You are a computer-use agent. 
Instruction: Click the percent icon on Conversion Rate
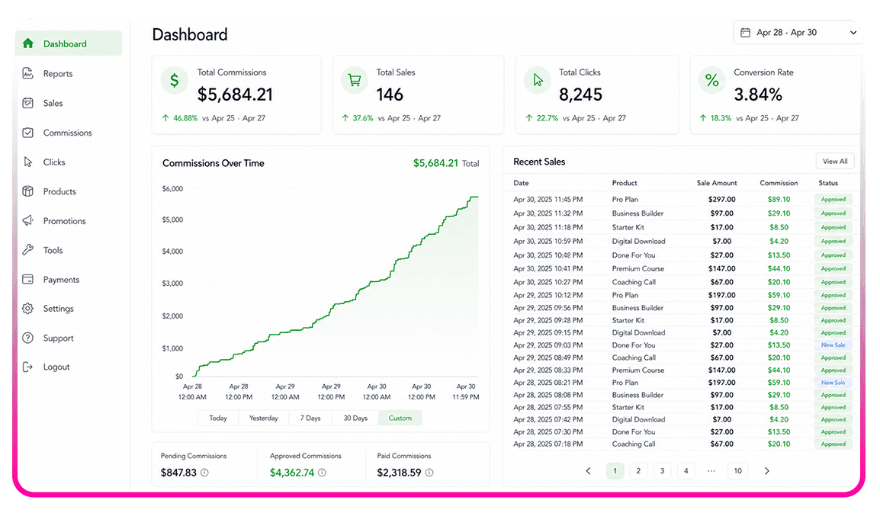coord(711,80)
